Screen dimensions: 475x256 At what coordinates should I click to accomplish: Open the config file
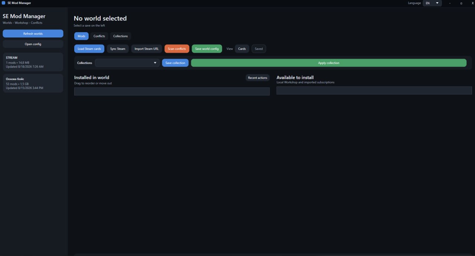tap(33, 44)
